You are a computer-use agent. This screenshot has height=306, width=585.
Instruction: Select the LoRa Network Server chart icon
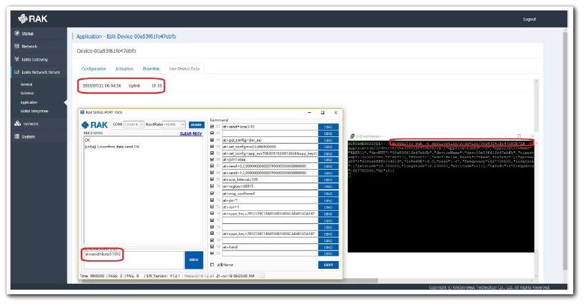tap(17, 72)
